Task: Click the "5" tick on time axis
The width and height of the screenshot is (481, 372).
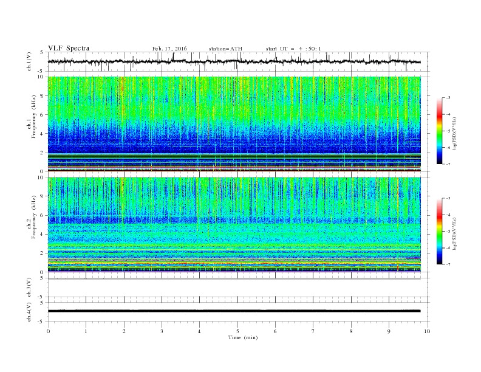Action: pos(237,331)
